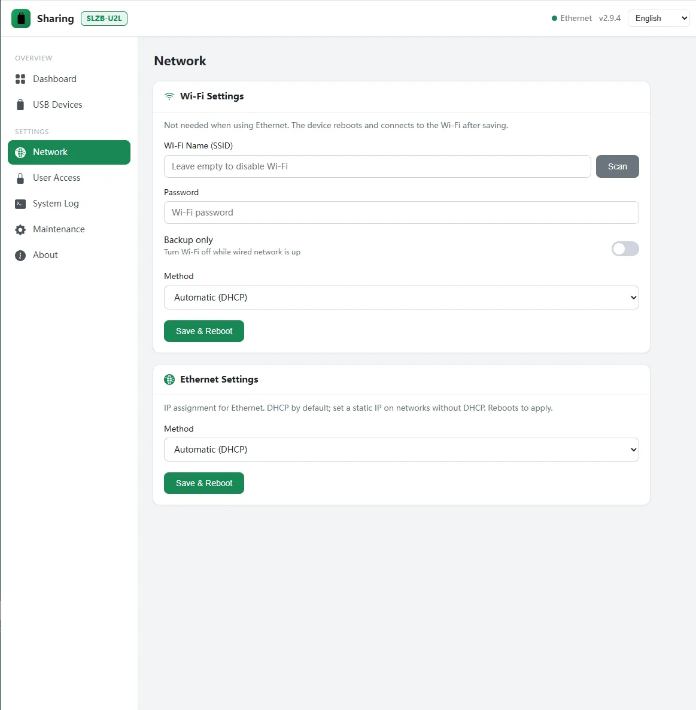Image resolution: width=696 pixels, height=710 pixels.
Task: Click the green Ethernet status dot
Action: click(554, 19)
